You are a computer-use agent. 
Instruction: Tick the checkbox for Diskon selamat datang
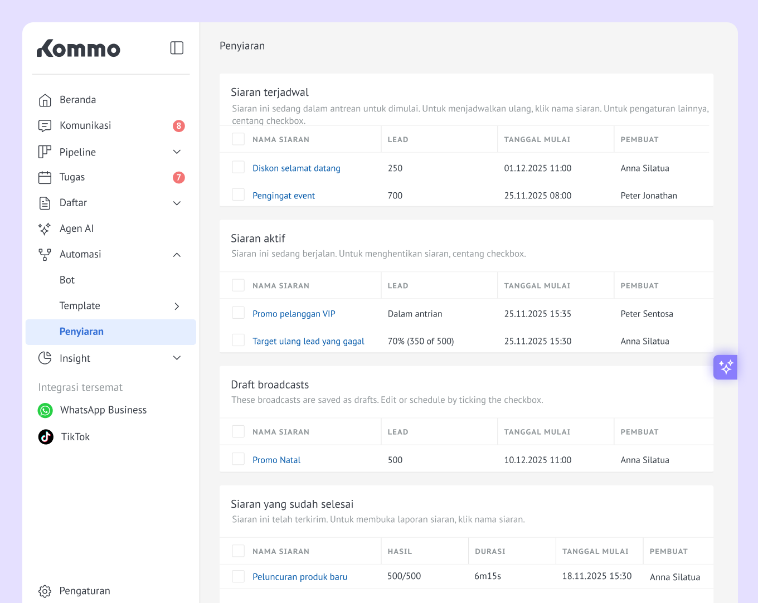[238, 167]
